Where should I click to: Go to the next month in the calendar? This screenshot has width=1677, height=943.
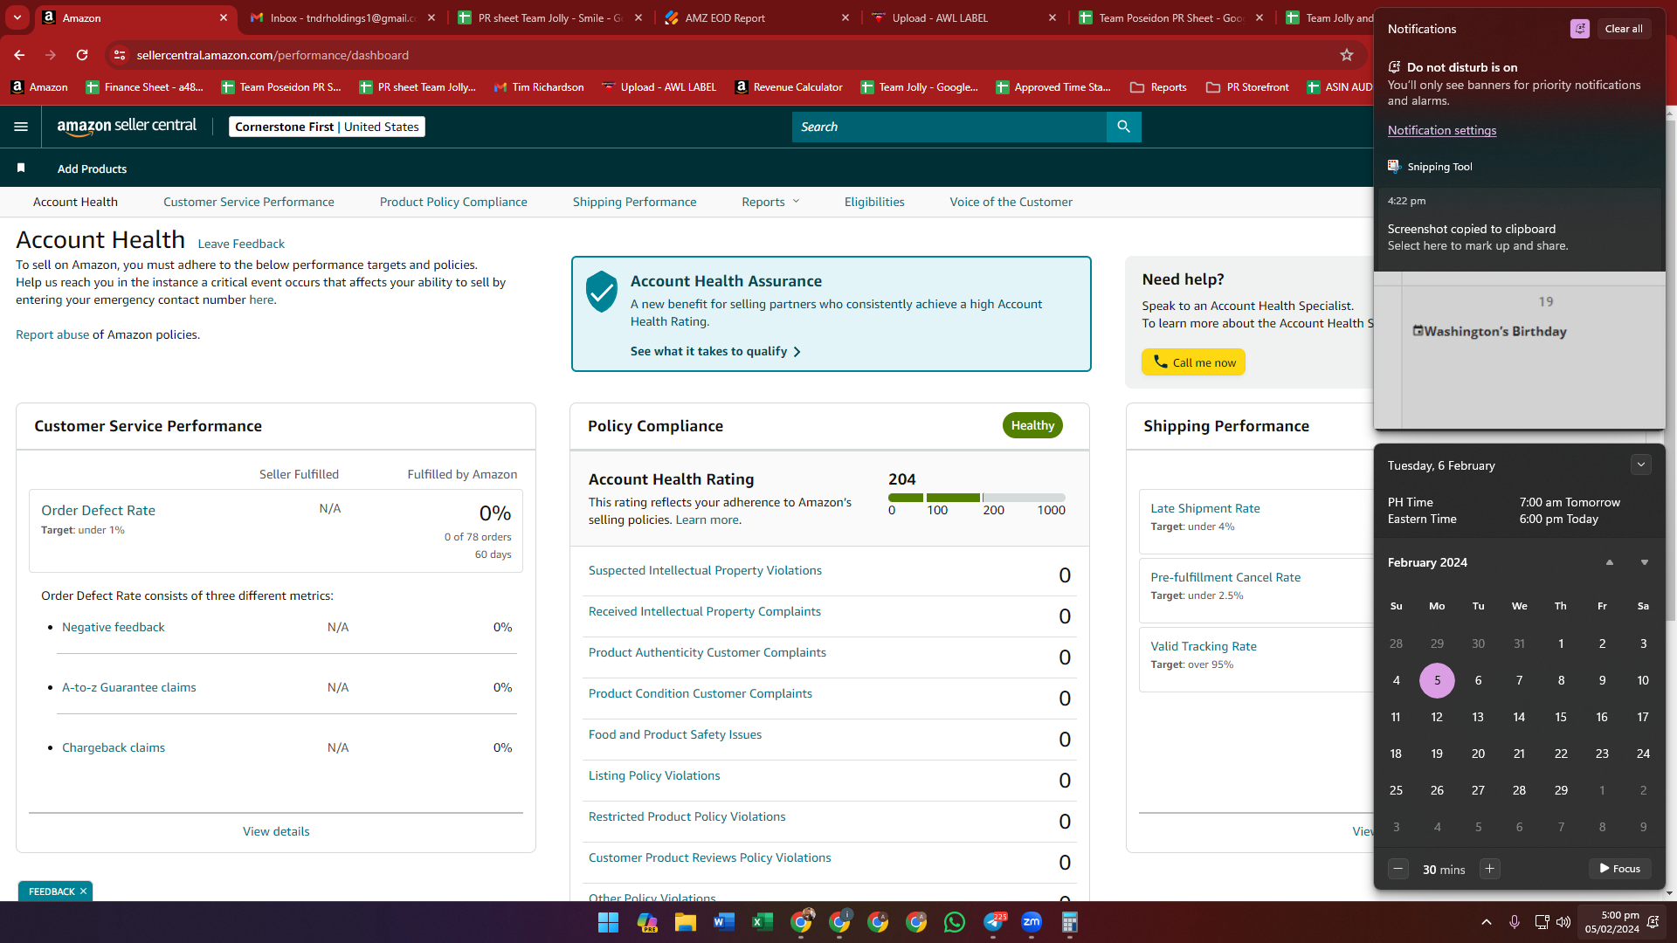tap(1644, 562)
